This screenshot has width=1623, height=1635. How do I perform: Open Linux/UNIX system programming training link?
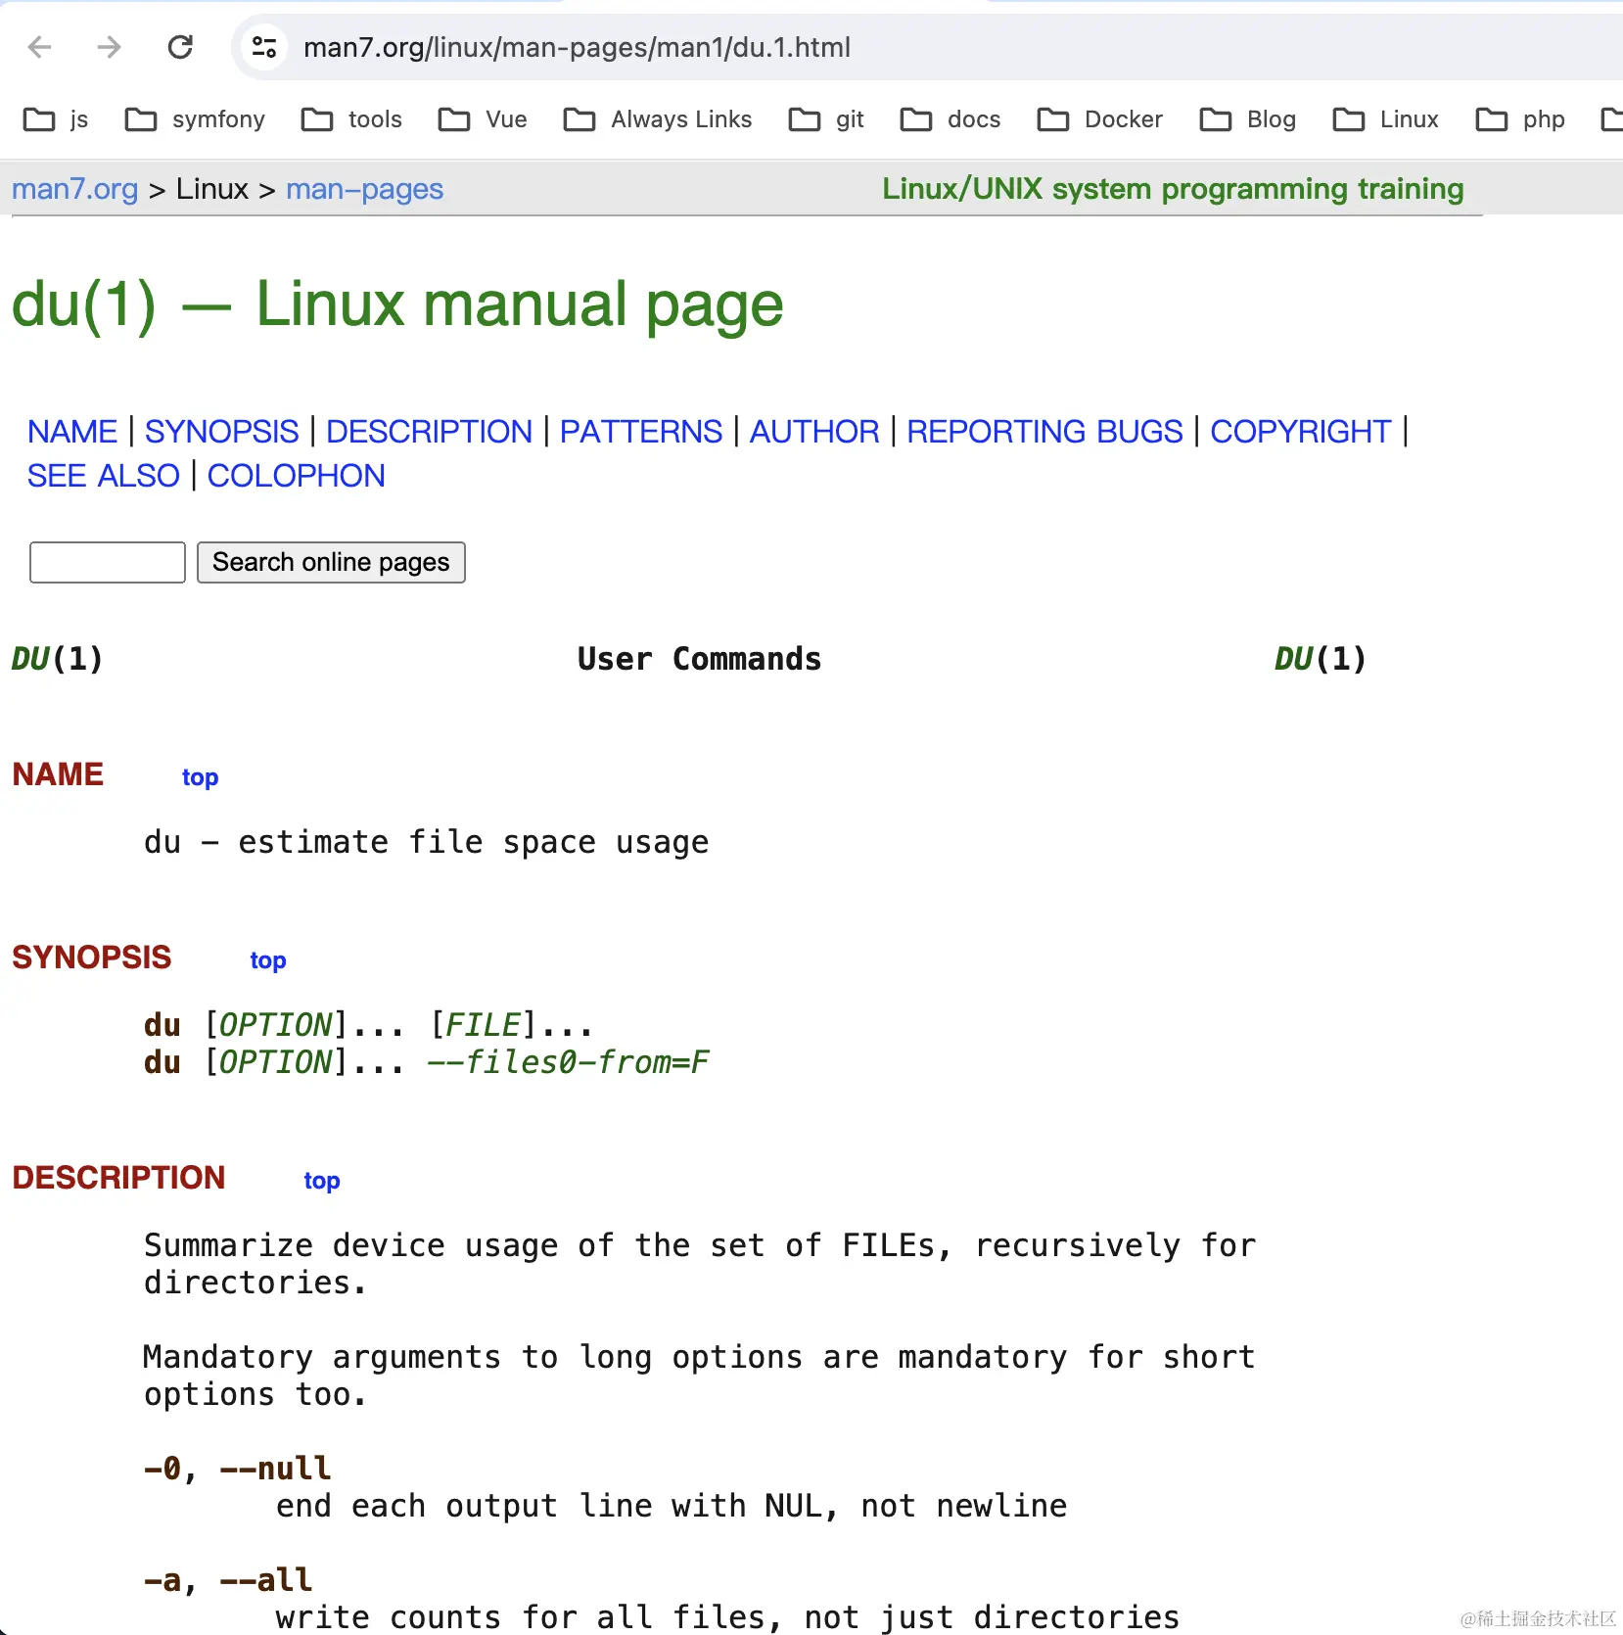pos(1173,189)
